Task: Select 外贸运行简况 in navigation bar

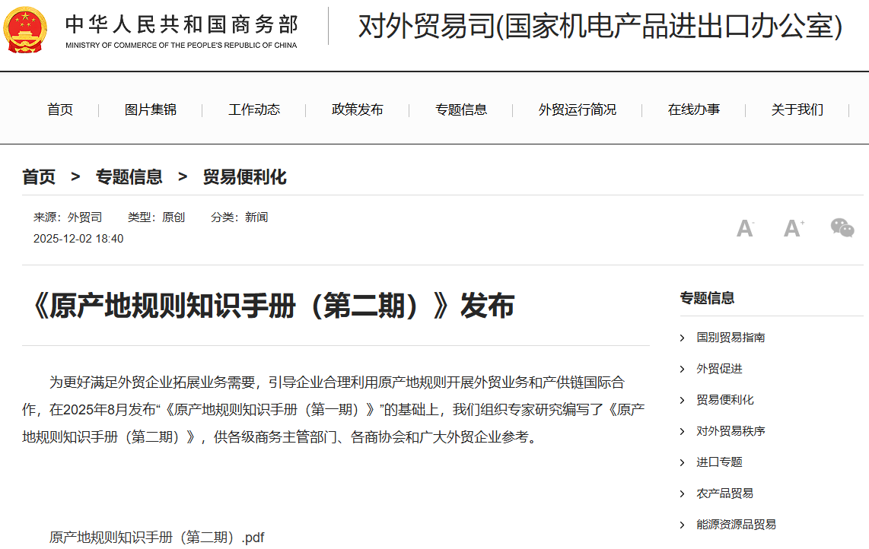Action: click(578, 109)
